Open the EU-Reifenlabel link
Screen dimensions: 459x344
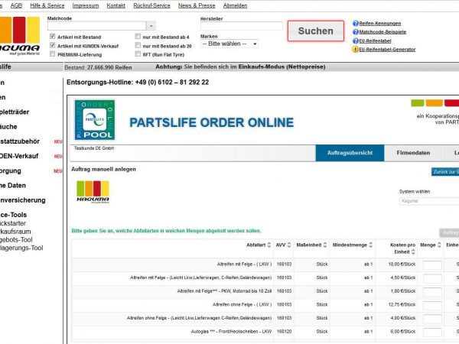(375, 41)
